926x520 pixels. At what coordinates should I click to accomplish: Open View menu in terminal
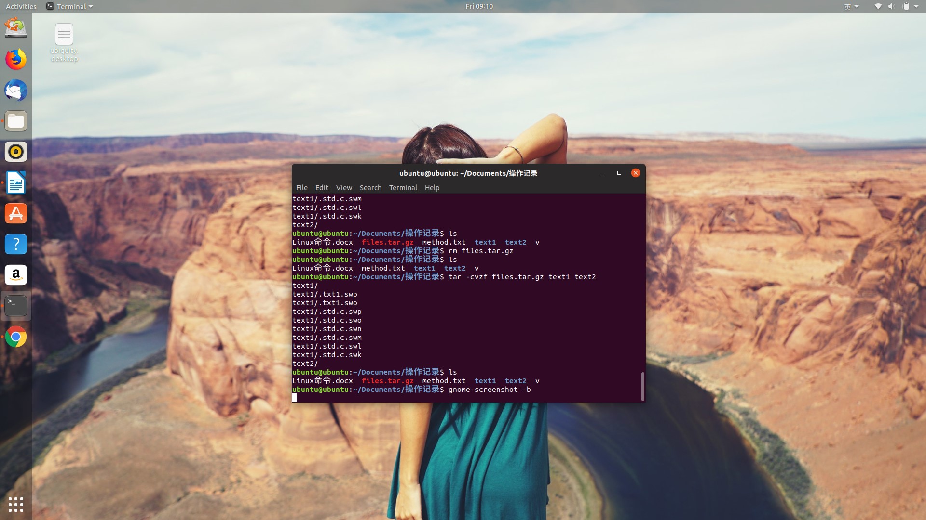(344, 188)
